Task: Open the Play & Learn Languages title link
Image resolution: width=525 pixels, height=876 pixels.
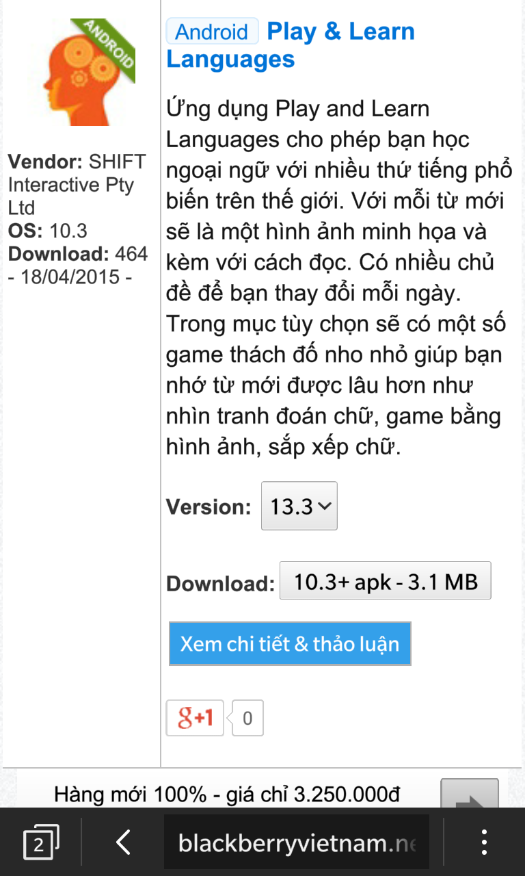Action: click(x=291, y=45)
